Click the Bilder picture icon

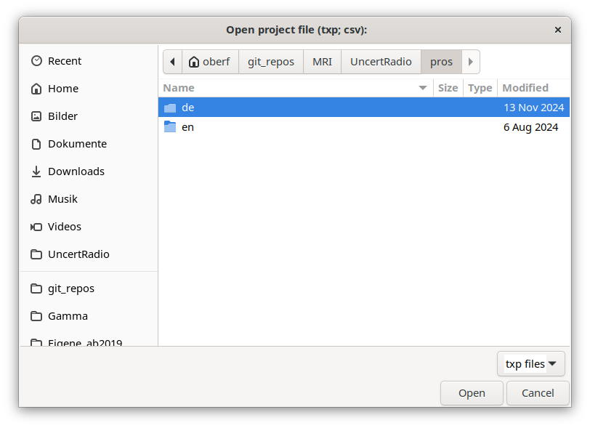coord(36,116)
